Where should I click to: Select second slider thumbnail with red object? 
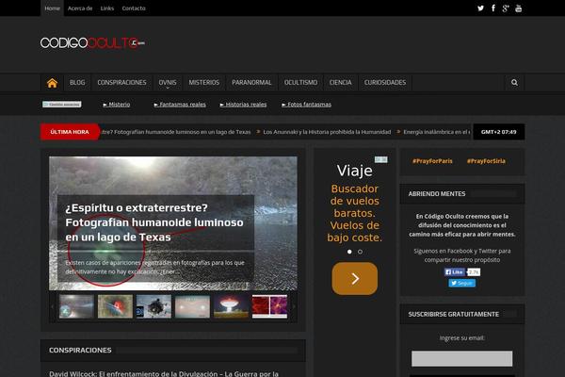click(x=115, y=306)
